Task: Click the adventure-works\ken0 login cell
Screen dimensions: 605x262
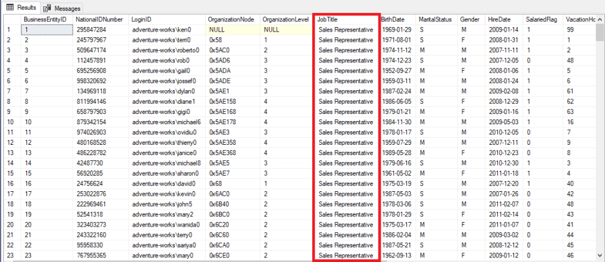Action: coord(158,30)
